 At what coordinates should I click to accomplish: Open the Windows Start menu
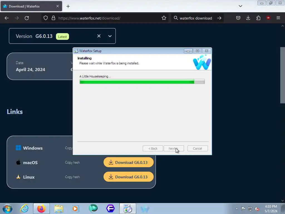8,208
